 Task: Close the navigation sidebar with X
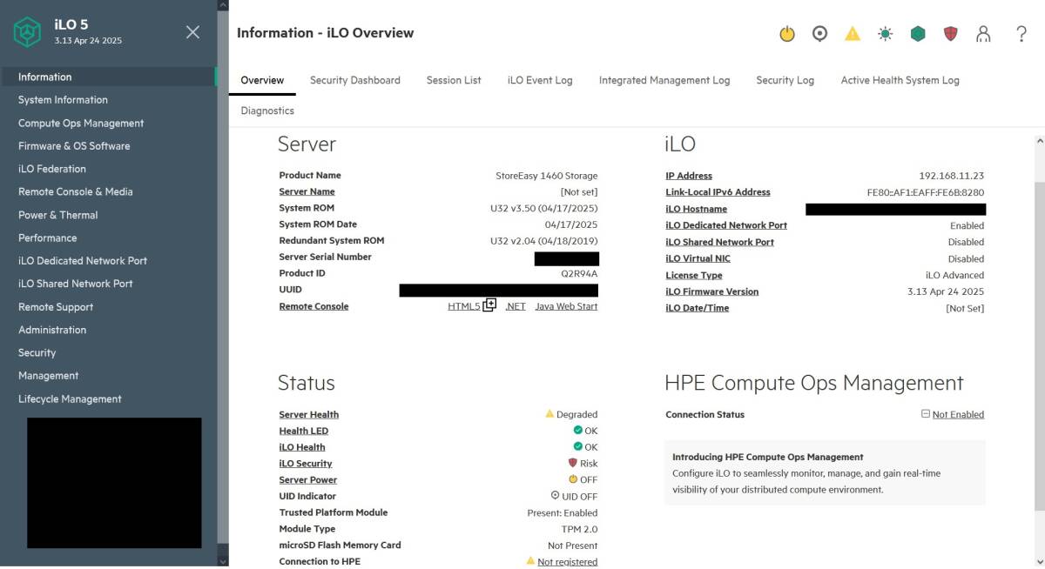pos(192,32)
